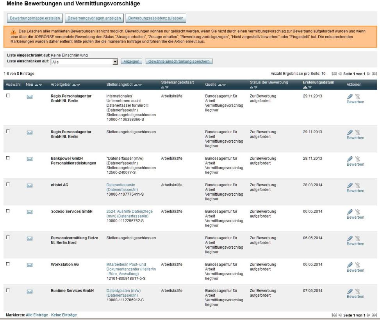Viewport: 380px width, 320px height.
Task: Click 'Gewählte Einschränkung speichern' button
Action: click(x=179, y=62)
